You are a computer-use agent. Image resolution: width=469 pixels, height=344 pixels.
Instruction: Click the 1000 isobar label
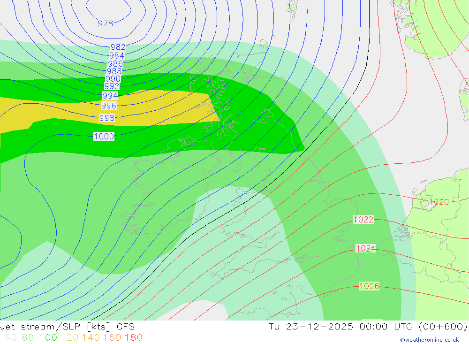point(104,136)
